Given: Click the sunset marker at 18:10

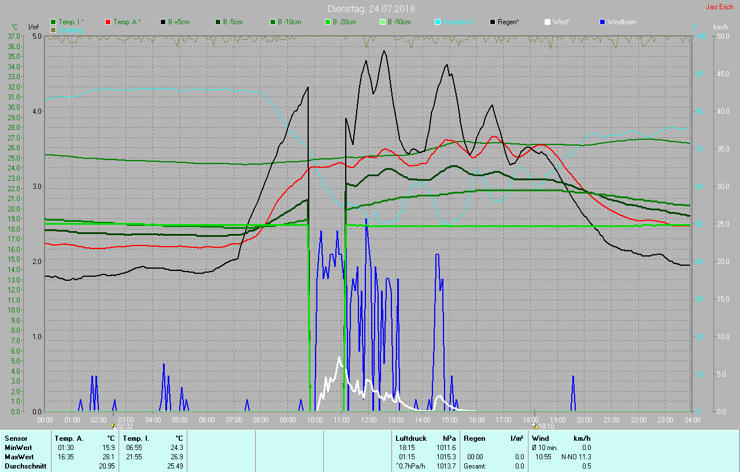Looking at the screenshot, I should (x=535, y=426).
